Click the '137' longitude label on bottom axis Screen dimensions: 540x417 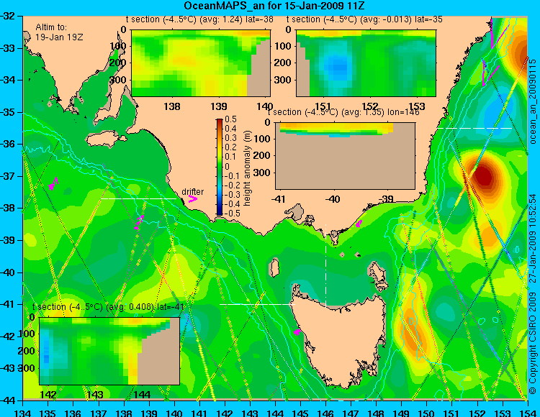(99, 413)
